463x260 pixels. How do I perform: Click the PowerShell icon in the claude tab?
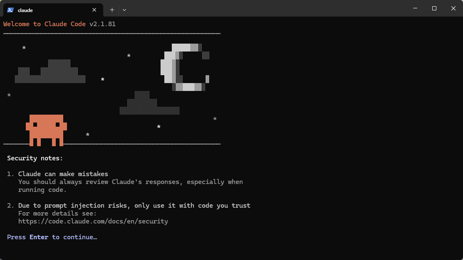(10, 10)
